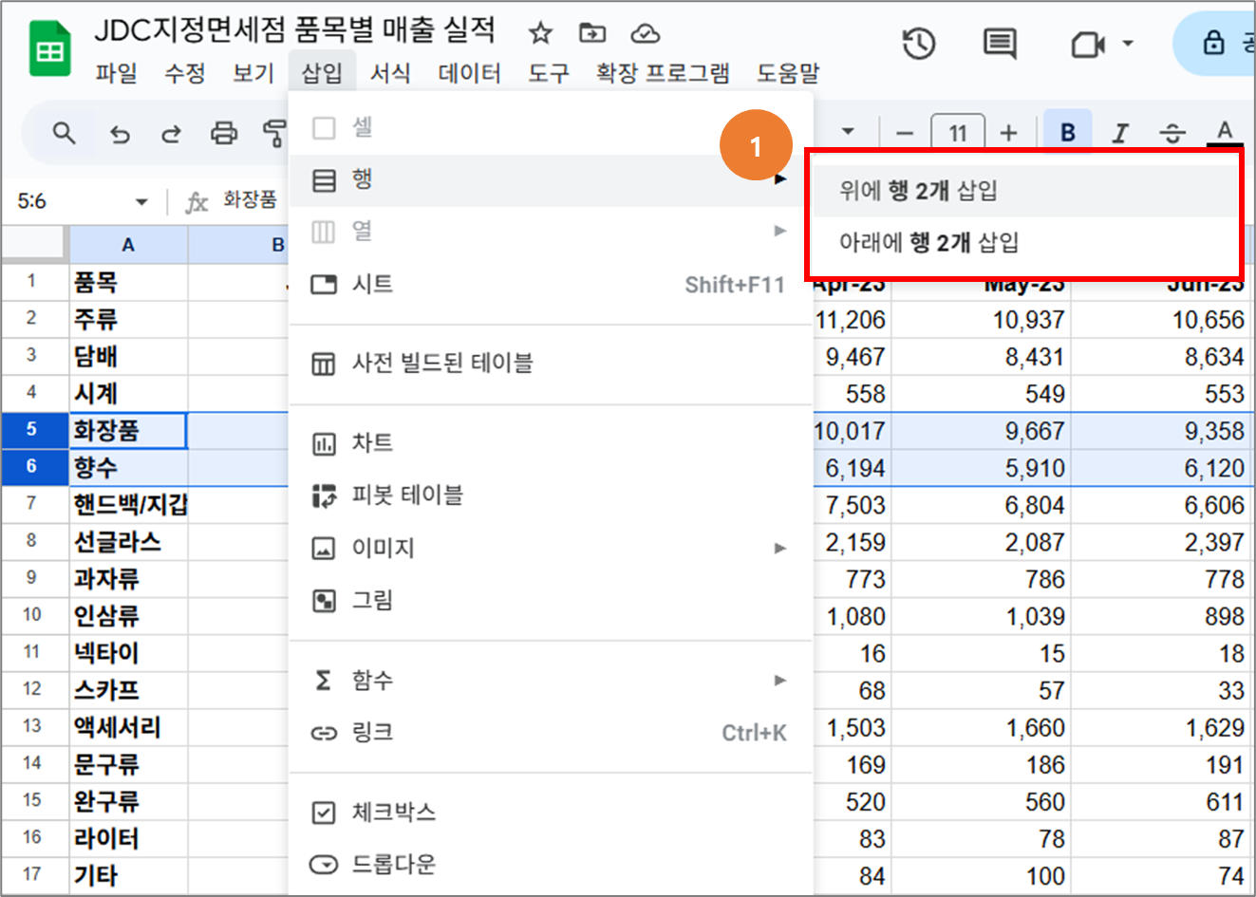Expand the 이미지 submenu
Image resolution: width=1256 pixels, height=897 pixels.
551,548
